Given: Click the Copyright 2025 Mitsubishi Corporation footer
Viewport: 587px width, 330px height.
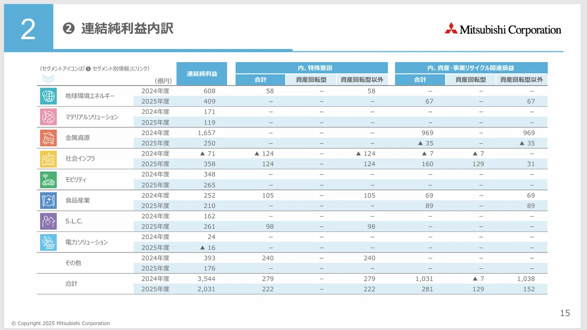Looking at the screenshot, I should click(61, 323).
